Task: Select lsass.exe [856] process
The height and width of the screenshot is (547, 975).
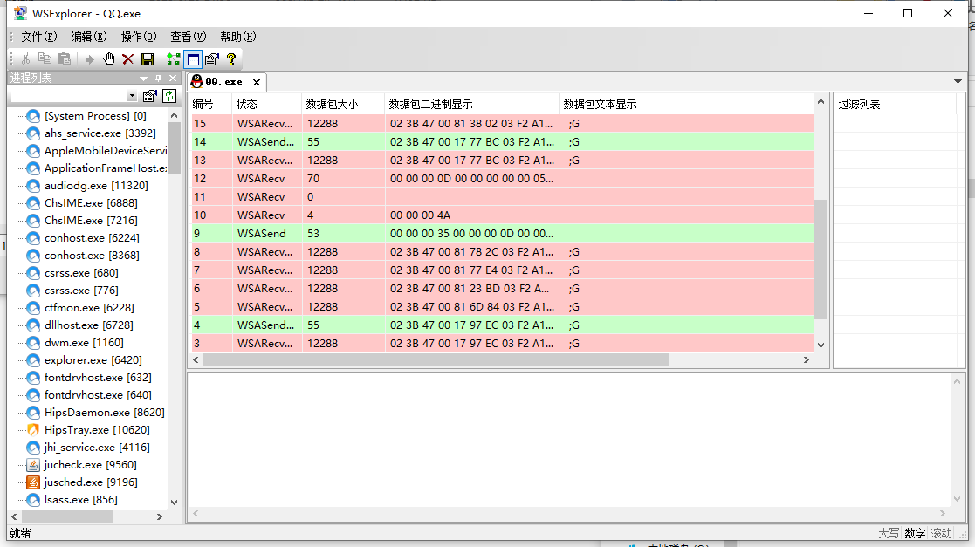Action: (x=81, y=499)
